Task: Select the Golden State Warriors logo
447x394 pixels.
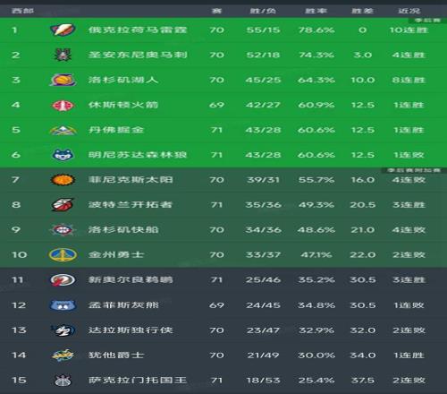Action: [63, 254]
